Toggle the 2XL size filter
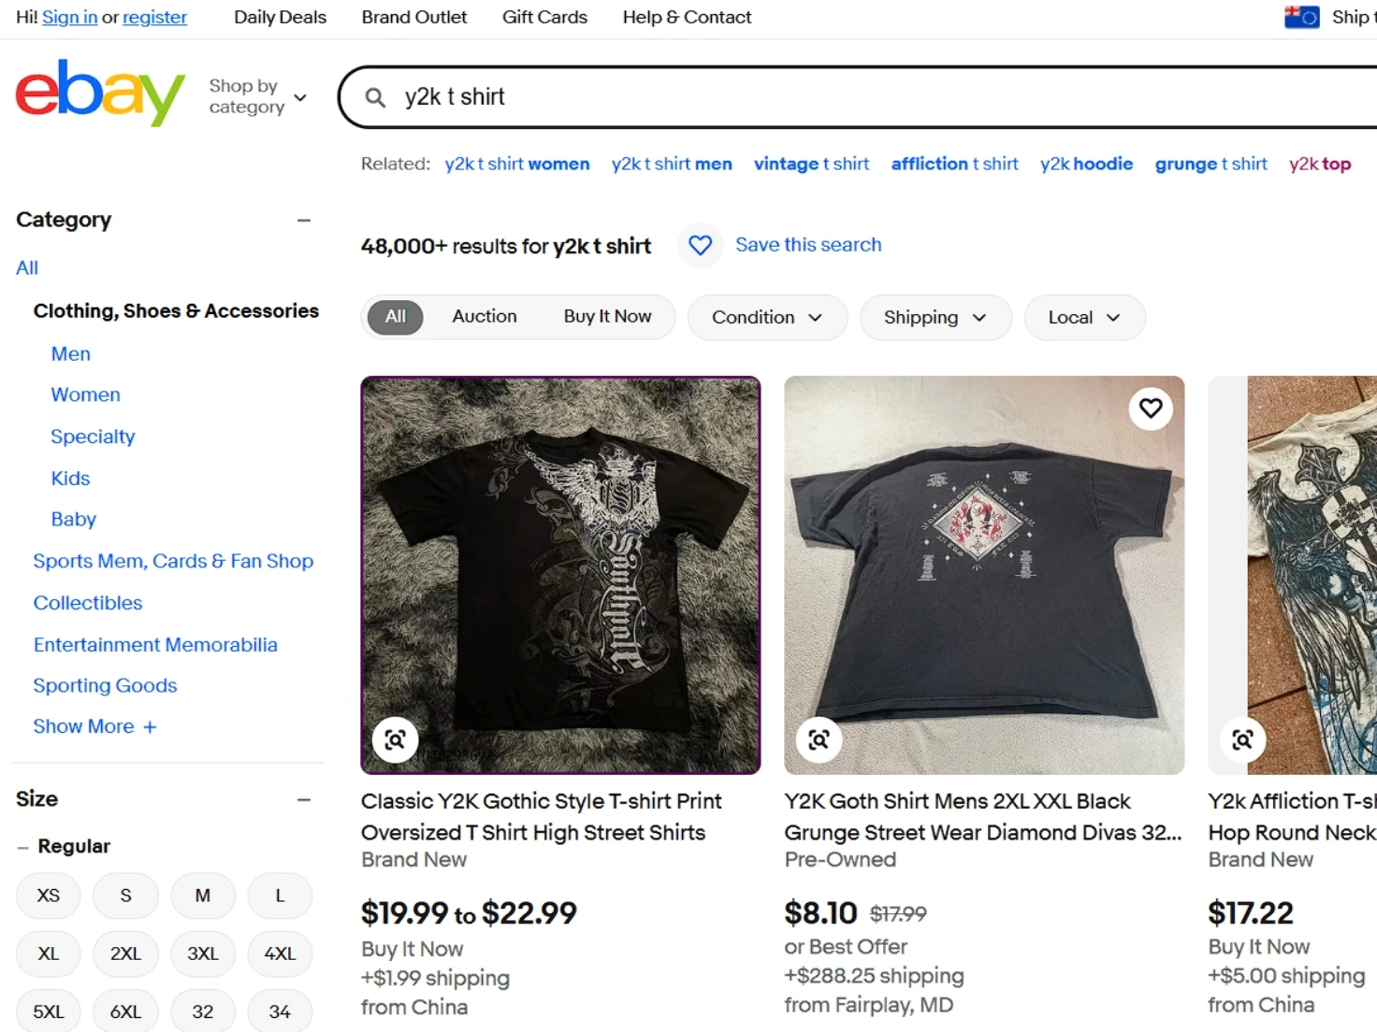1377x1032 pixels. tap(125, 953)
